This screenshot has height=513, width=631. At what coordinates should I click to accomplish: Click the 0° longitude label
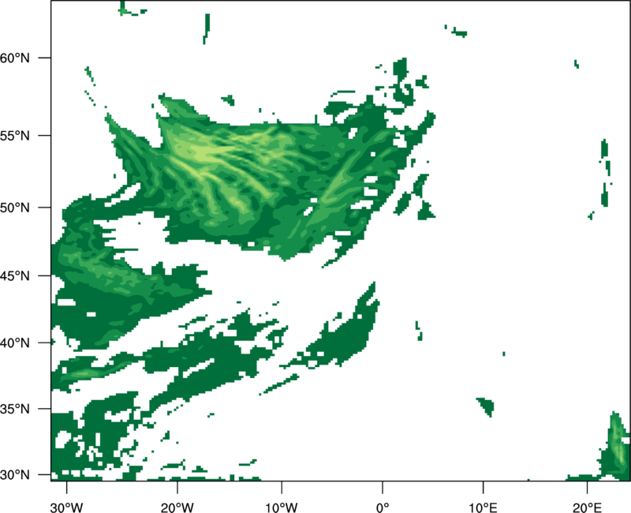pyautogui.click(x=383, y=507)
